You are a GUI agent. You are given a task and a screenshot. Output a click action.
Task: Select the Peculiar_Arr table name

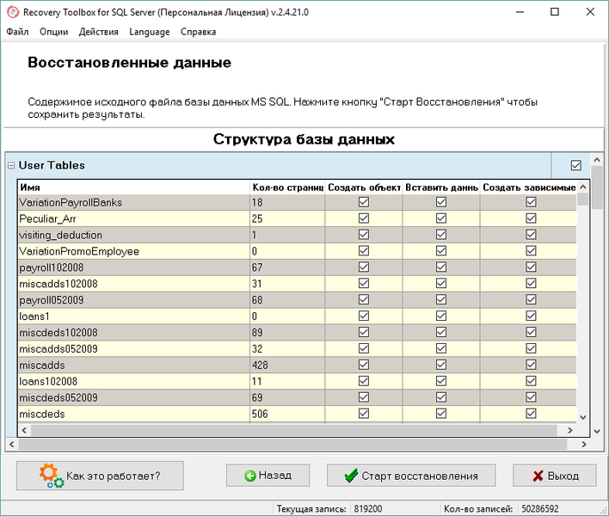tap(48, 219)
